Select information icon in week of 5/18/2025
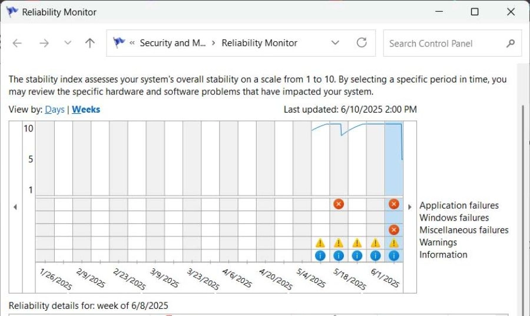530x316 pixels. [339, 256]
